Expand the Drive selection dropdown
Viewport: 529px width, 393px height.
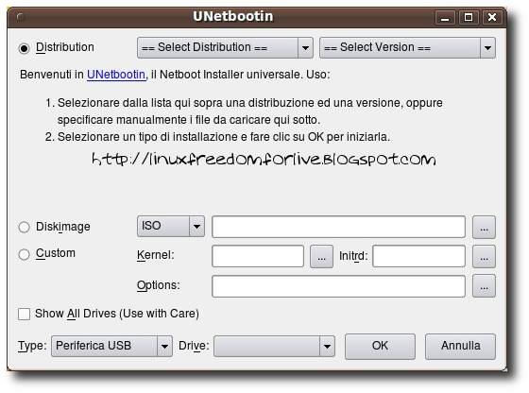coord(274,346)
